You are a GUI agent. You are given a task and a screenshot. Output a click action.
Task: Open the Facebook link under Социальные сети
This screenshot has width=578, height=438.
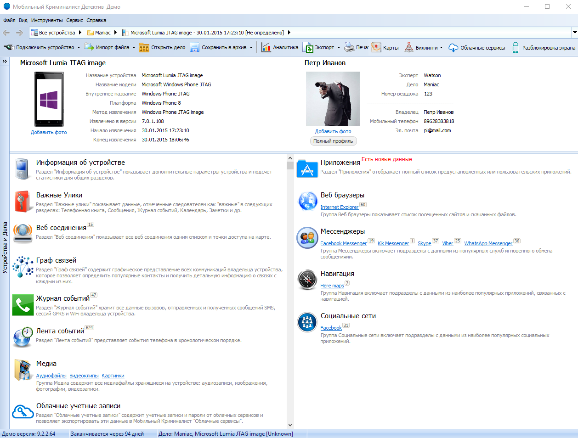point(331,328)
